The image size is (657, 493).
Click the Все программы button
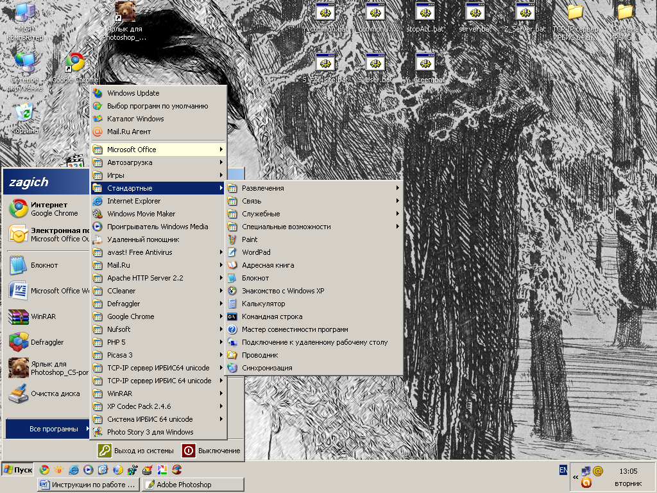47,429
